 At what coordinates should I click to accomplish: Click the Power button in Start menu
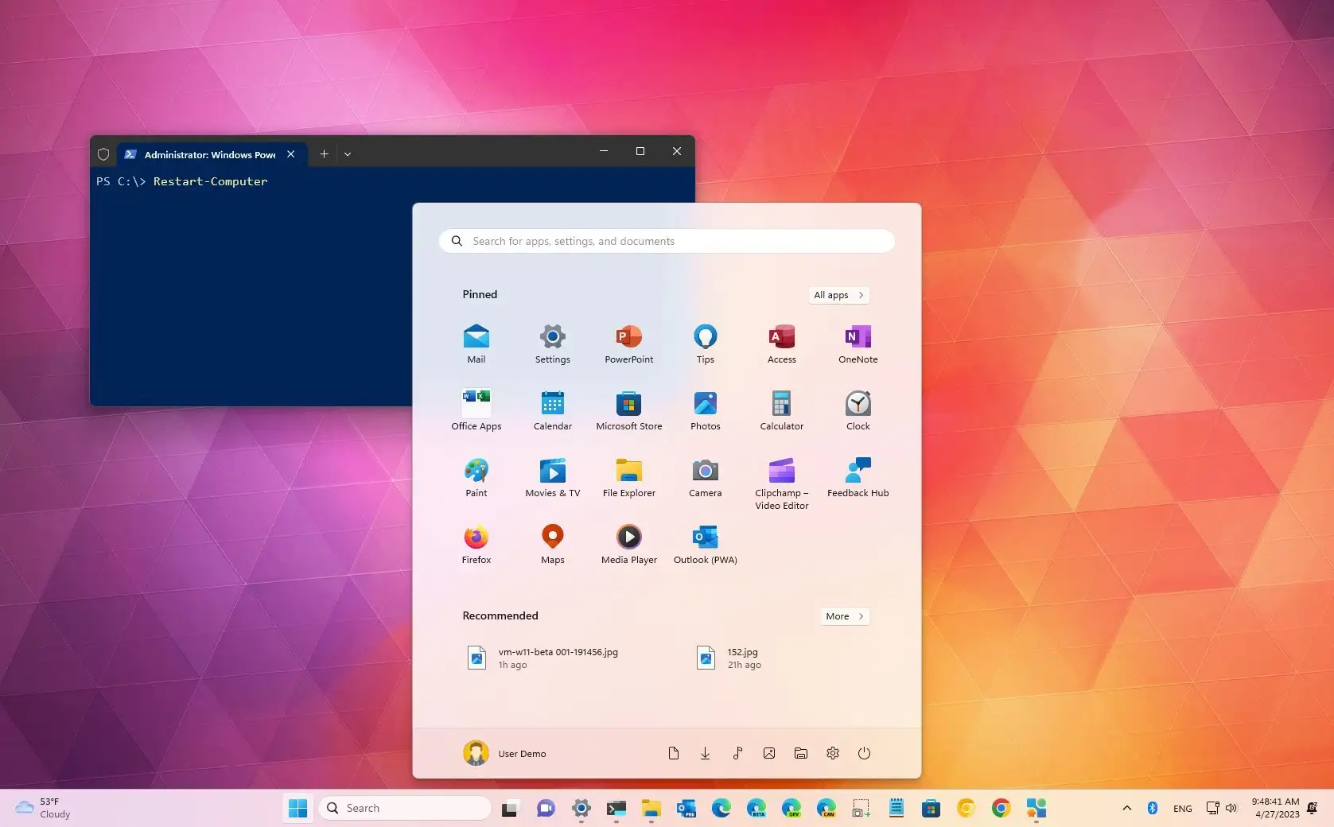pyautogui.click(x=864, y=753)
